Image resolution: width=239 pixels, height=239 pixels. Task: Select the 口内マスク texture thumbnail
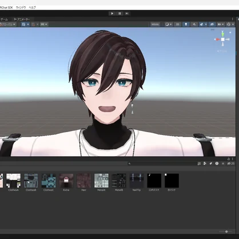(x=154, y=181)
